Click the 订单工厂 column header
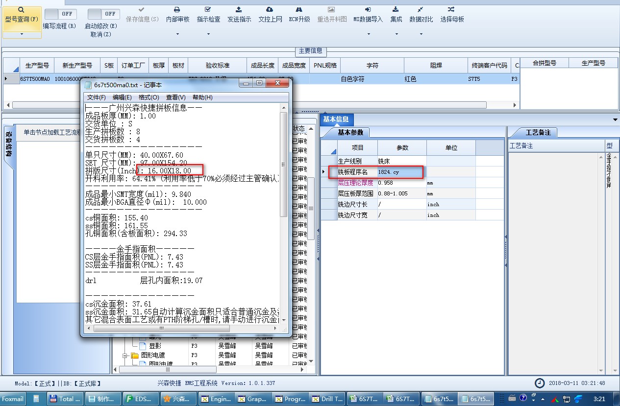Image resolution: width=620 pixels, height=406 pixels. point(133,65)
